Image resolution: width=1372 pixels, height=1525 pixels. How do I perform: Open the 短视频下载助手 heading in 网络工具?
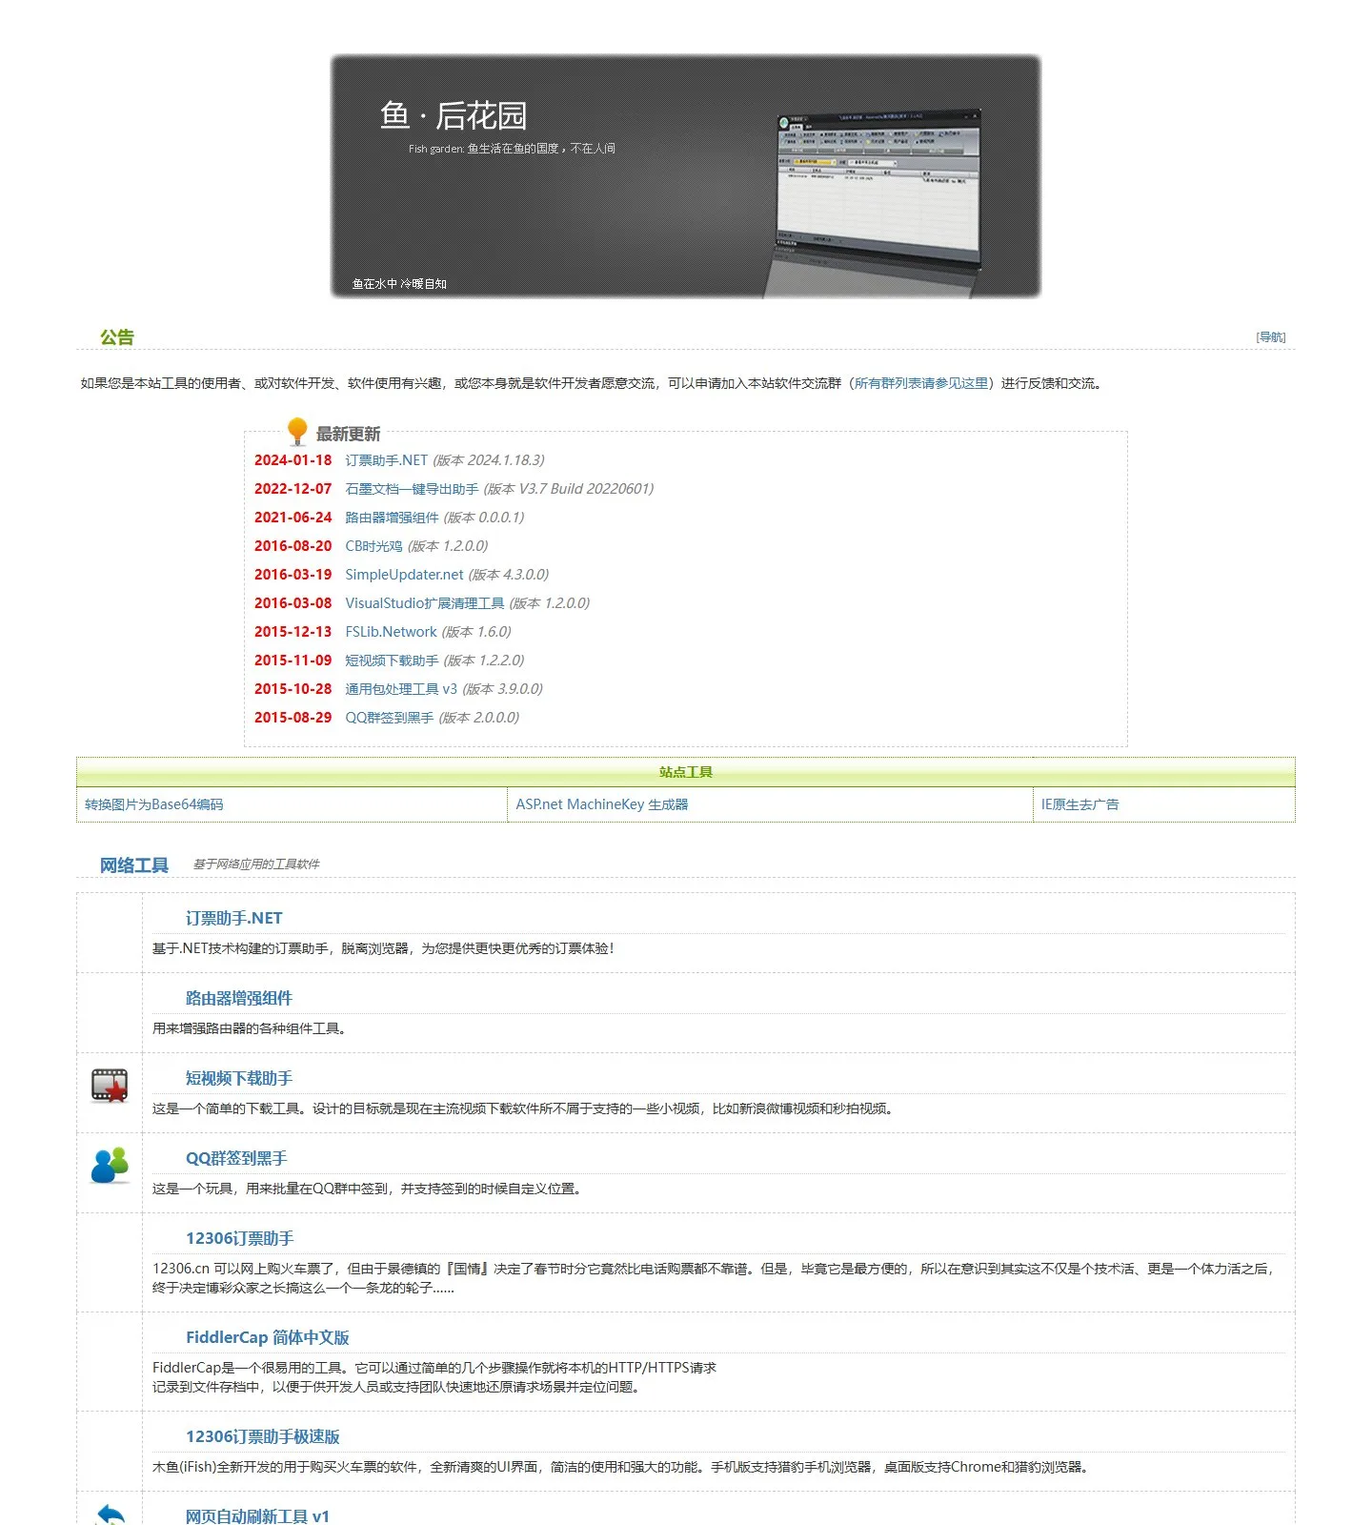[x=238, y=1078]
